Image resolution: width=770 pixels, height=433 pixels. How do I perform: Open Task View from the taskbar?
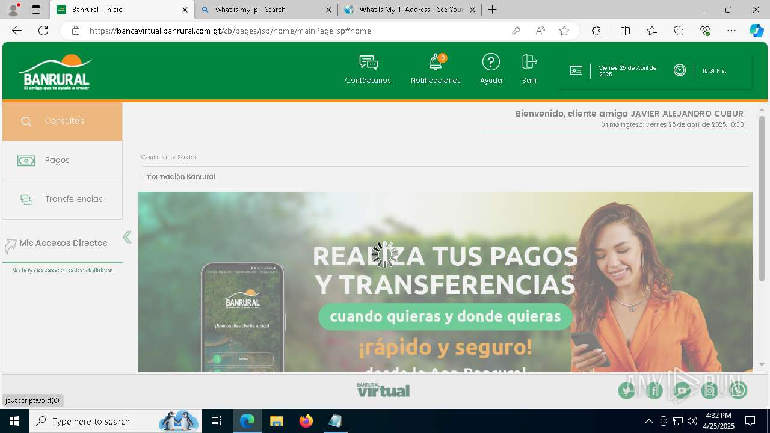tap(217, 421)
